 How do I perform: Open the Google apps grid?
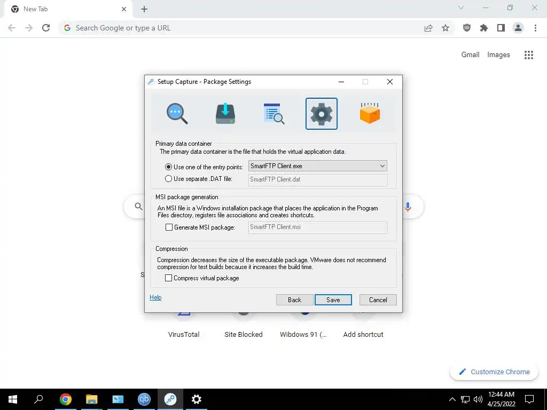click(x=529, y=55)
